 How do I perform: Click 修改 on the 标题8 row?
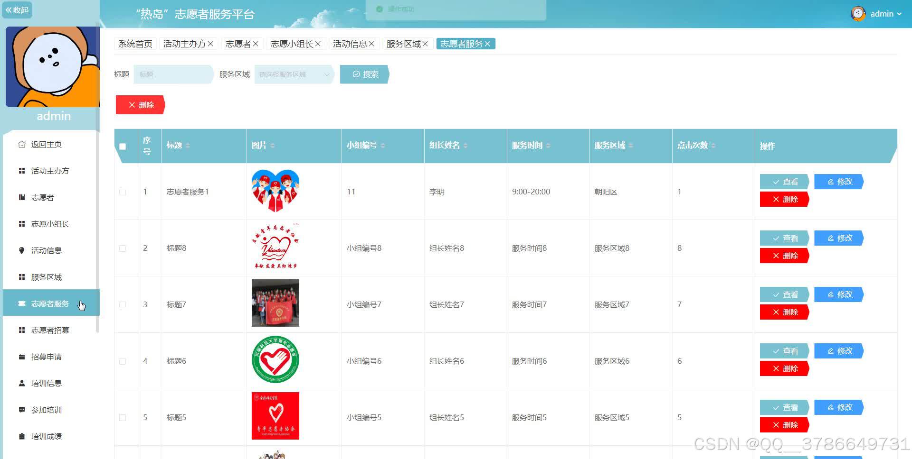tap(838, 238)
